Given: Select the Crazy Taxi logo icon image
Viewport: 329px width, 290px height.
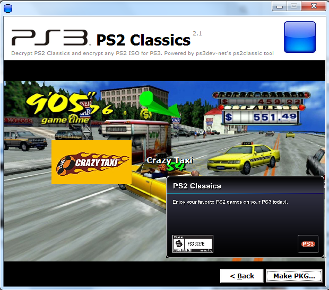Looking at the screenshot, I should click(91, 162).
